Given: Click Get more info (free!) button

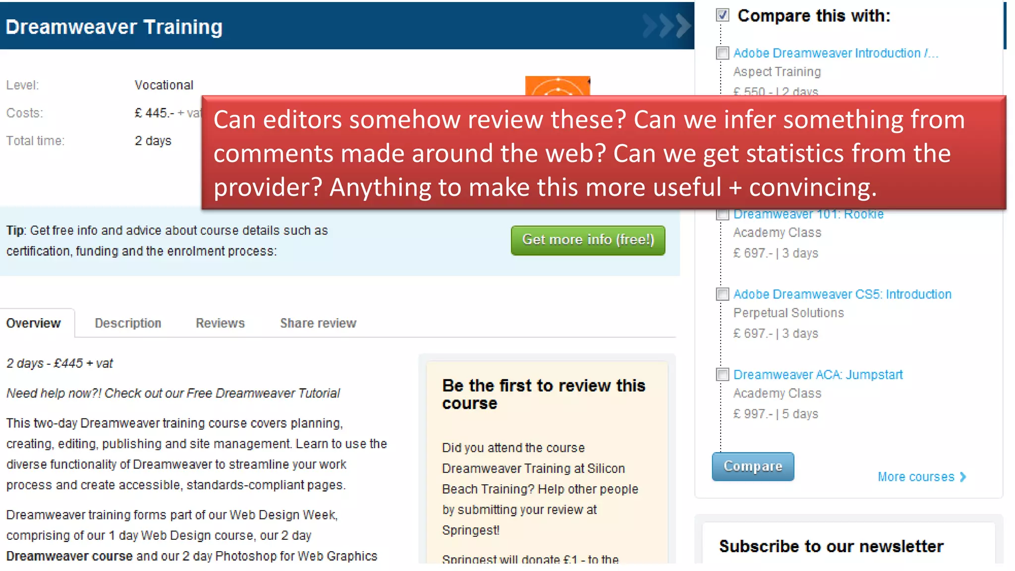Looking at the screenshot, I should (588, 240).
